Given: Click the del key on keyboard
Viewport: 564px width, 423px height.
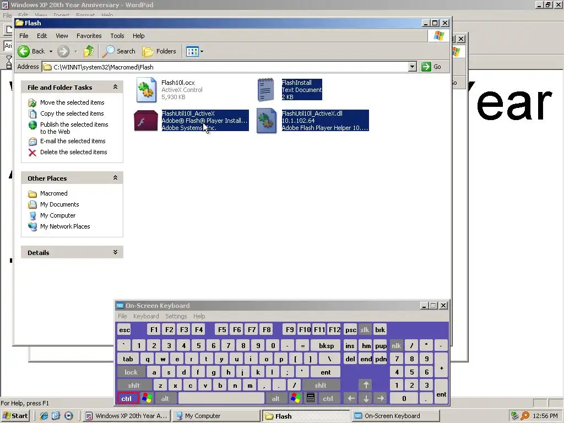Looking at the screenshot, I should 350,359.
